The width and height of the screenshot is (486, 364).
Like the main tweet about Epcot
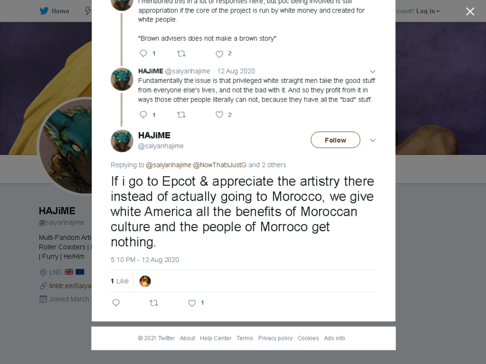(192, 303)
